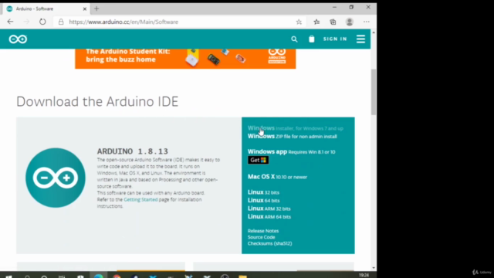Open the Release Notes link
Screen dimensions: 494x278
pos(263,231)
